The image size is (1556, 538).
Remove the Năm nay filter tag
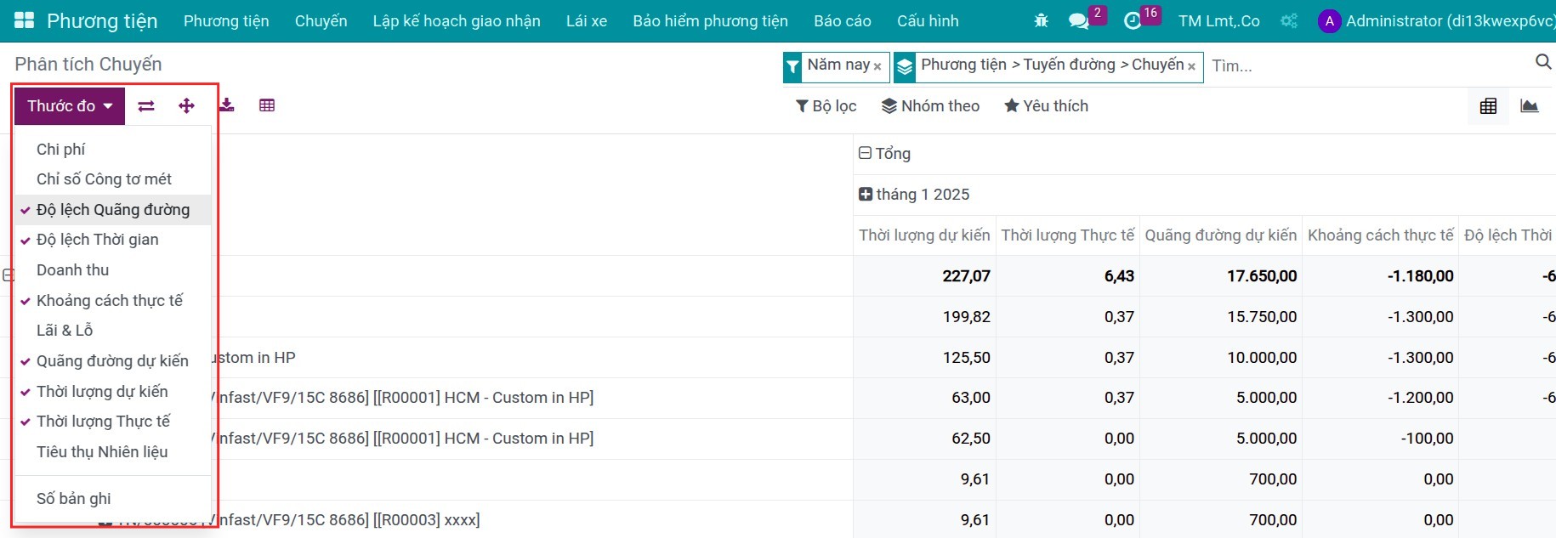point(877,66)
